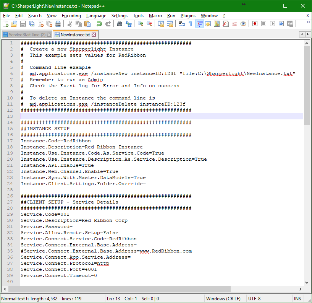Screen dimensions: 312x303
Task: Open the Search menu
Action: point(35,16)
